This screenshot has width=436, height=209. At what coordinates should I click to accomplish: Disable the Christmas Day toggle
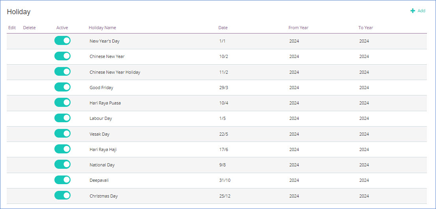(x=62, y=196)
